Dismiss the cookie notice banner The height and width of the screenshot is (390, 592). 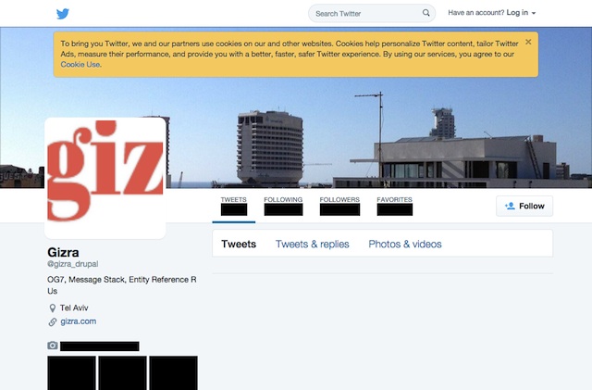click(528, 42)
